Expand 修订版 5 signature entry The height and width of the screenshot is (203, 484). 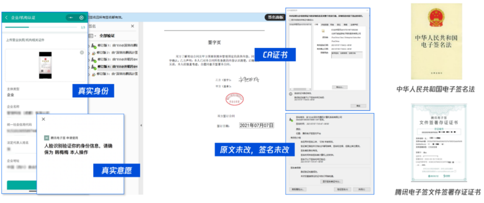89,74
